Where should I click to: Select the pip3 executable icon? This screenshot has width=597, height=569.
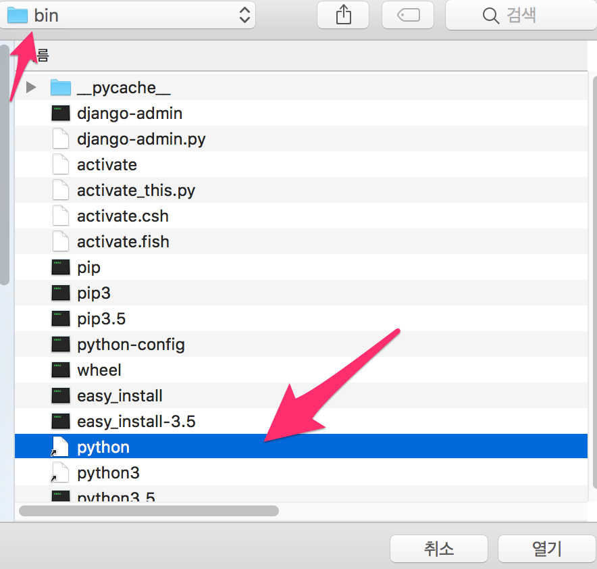(x=61, y=293)
